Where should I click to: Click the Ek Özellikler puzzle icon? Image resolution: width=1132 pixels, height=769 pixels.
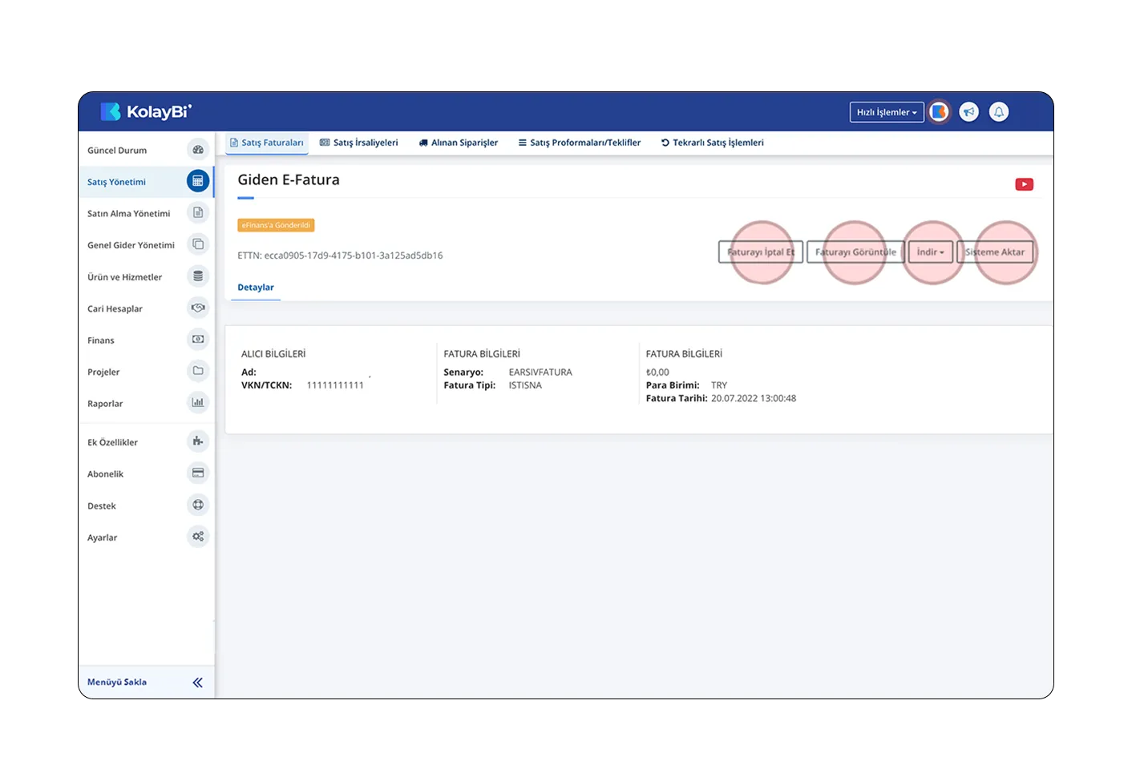(198, 441)
